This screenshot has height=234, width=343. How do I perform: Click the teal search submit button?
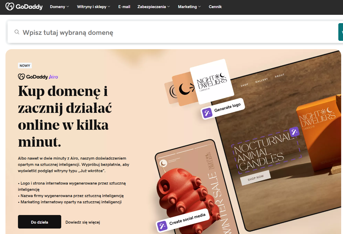coord(341,32)
